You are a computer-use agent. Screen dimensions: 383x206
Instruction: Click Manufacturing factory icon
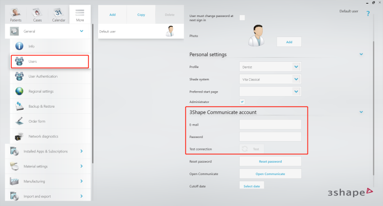point(14,181)
